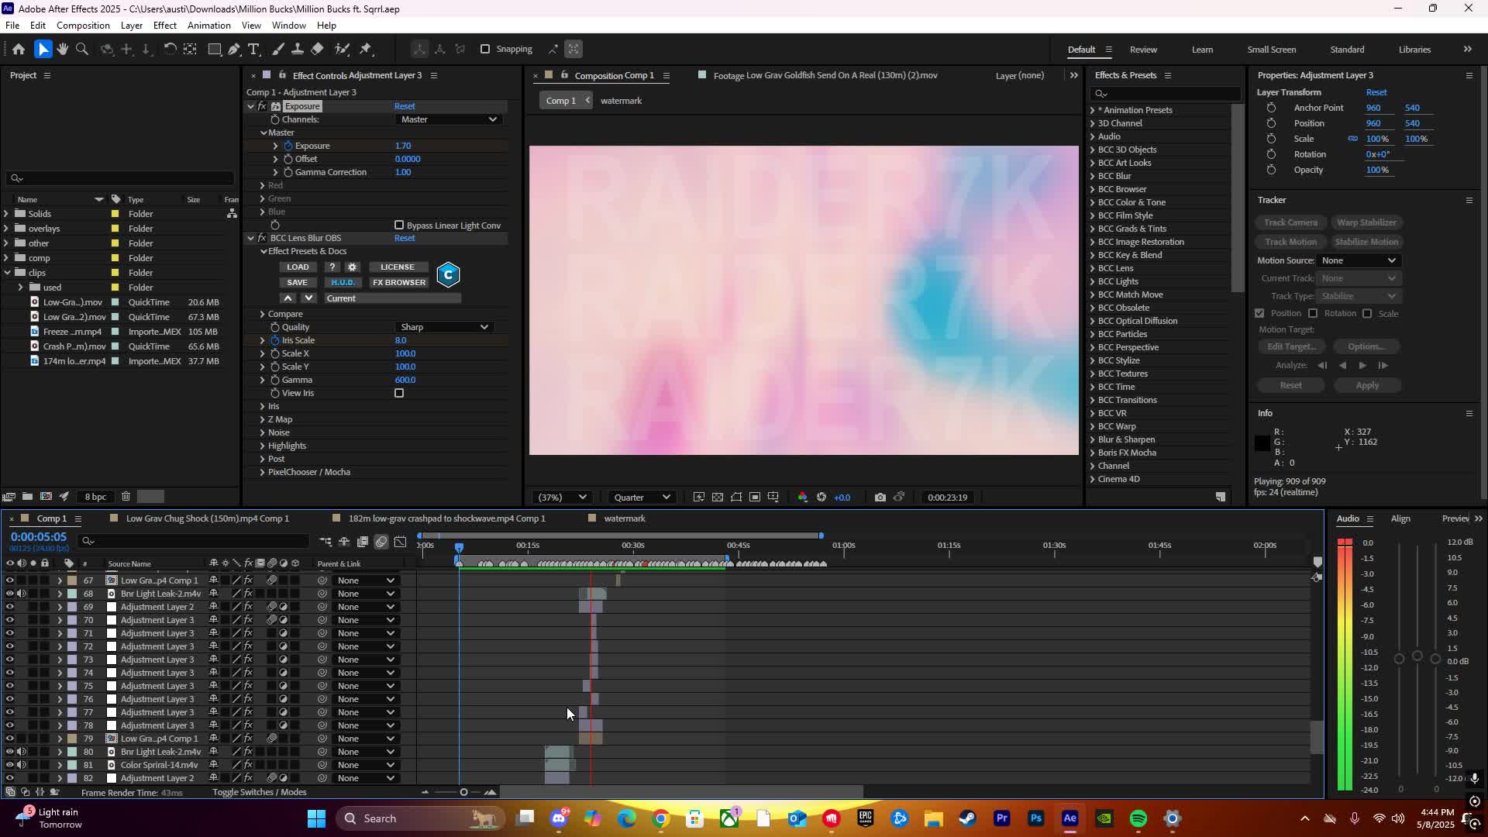Apply tracking with the Apply button
Screen dimensions: 1488x837
point(1366,385)
